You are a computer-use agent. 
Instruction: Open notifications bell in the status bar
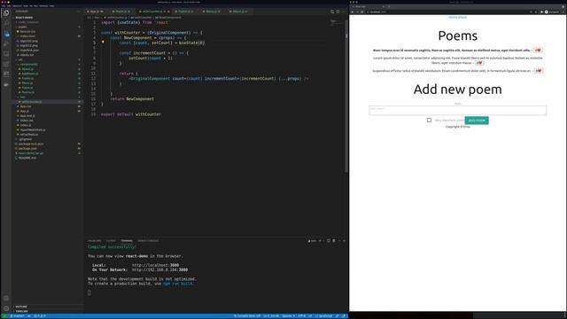tap(344, 316)
